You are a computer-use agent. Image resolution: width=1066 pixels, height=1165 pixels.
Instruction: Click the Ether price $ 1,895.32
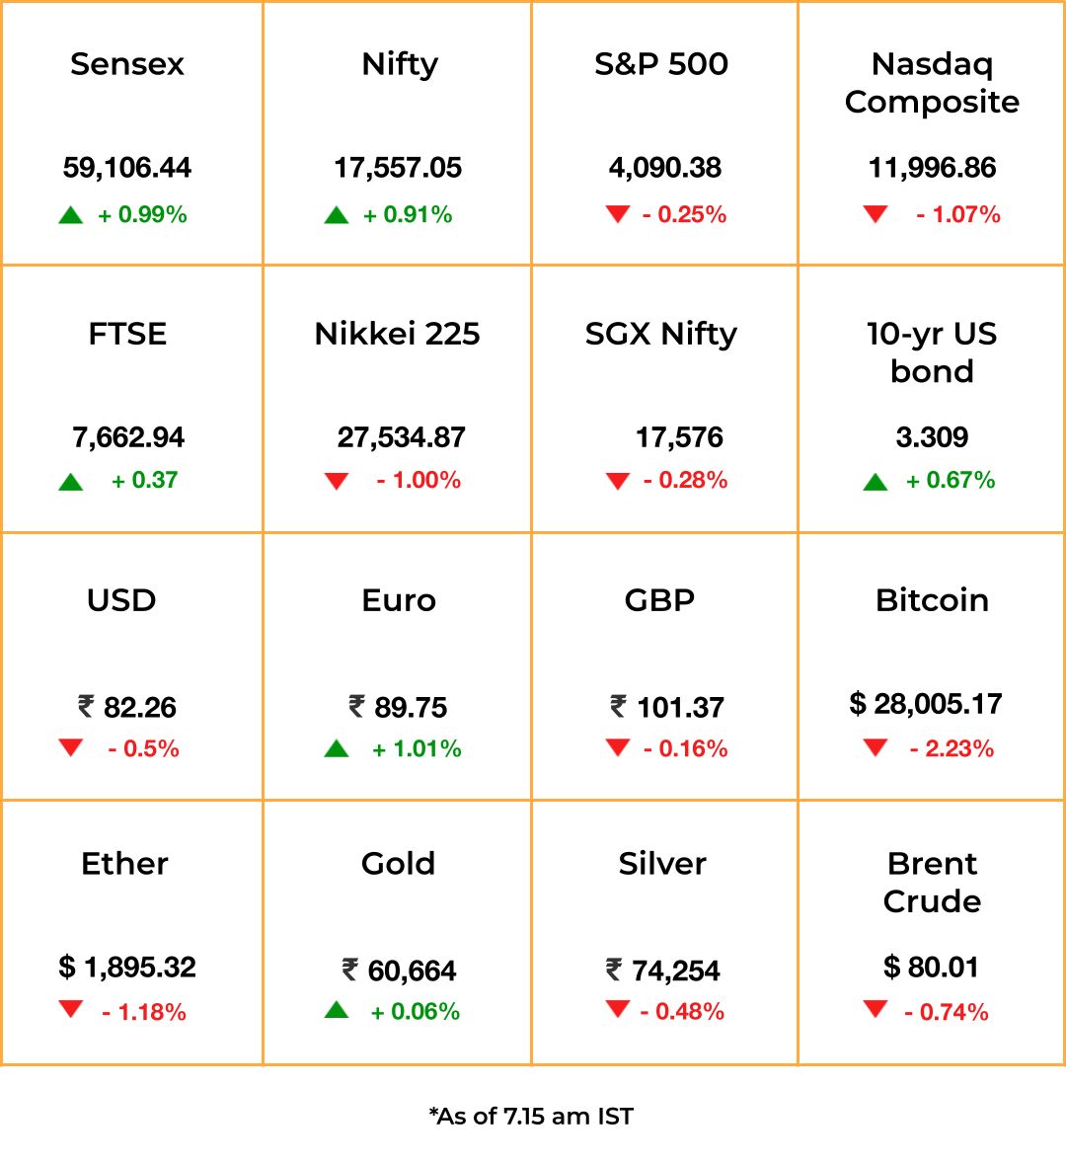[127, 968]
